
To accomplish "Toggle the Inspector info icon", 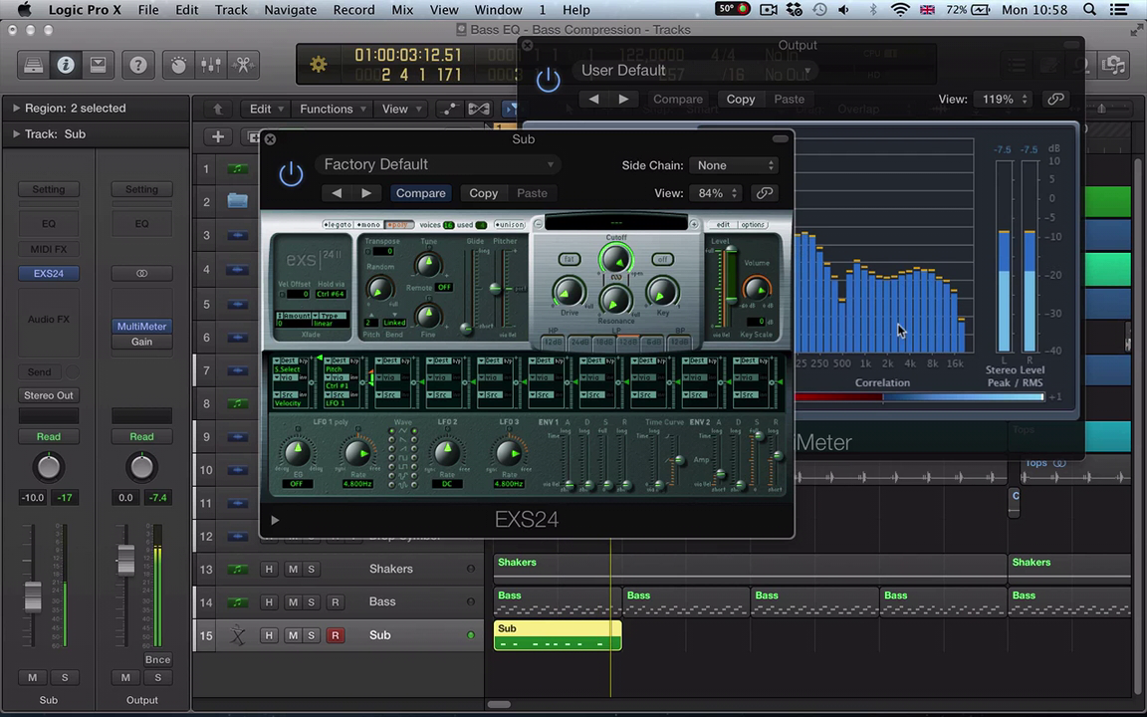I will click(66, 66).
